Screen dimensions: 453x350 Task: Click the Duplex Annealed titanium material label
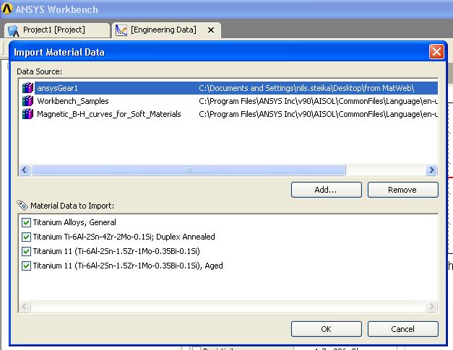click(x=124, y=237)
